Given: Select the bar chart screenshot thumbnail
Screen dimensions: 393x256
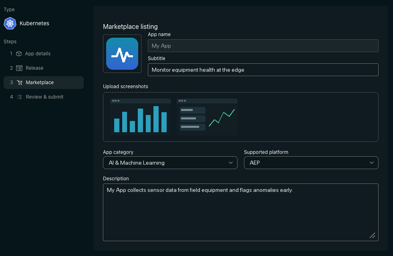Looking at the screenshot, I should [141, 117].
